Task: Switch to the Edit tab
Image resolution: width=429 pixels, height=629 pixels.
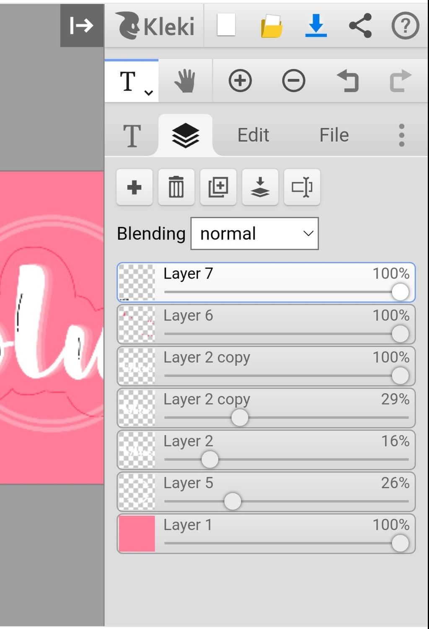Action: tap(253, 135)
